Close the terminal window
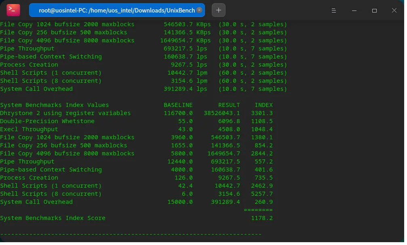407x245 pixels. pyautogui.click(x=394, y=10)
